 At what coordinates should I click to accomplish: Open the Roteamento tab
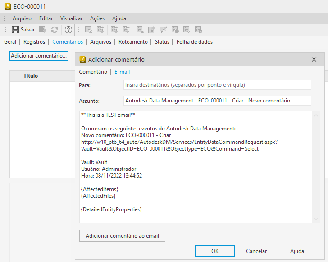(x=133, y=42)
